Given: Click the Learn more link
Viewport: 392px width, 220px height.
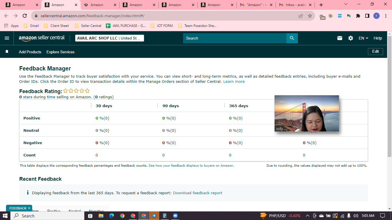Looking at the screenshot, I should pos(234,82).
